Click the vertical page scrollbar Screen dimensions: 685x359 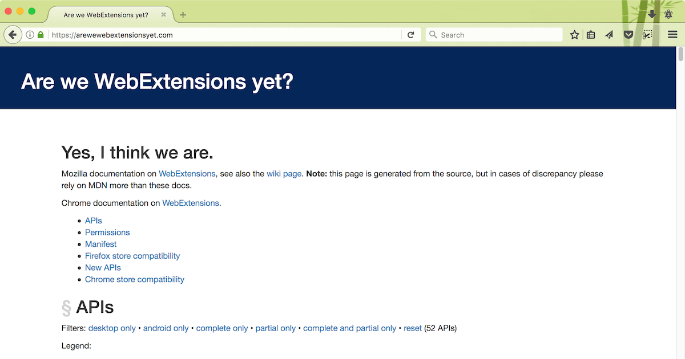pos(680,199)
